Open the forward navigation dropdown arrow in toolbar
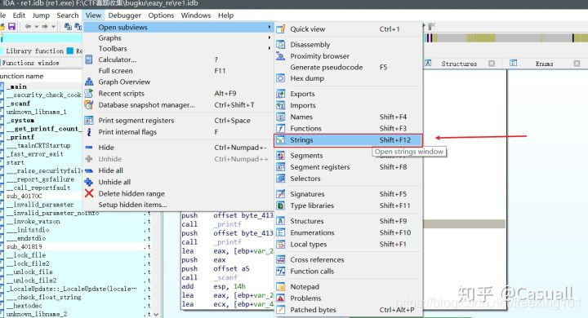The image size is (588, 318). click(53, 27)
